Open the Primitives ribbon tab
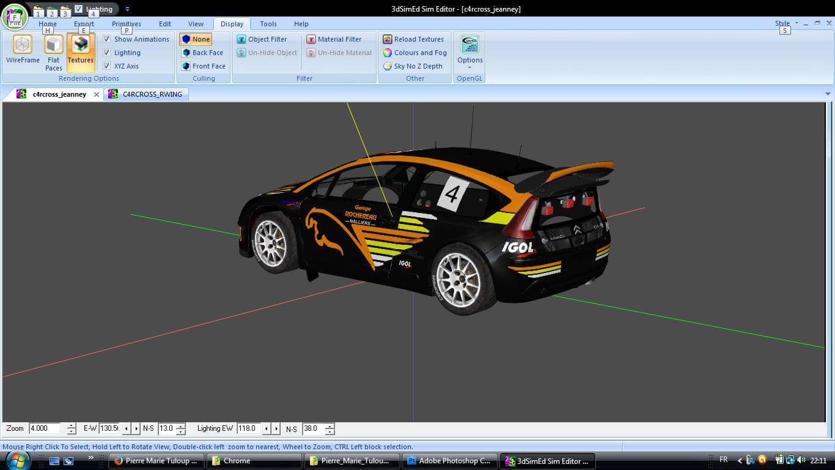835x470 pixels. click(127, 24)
